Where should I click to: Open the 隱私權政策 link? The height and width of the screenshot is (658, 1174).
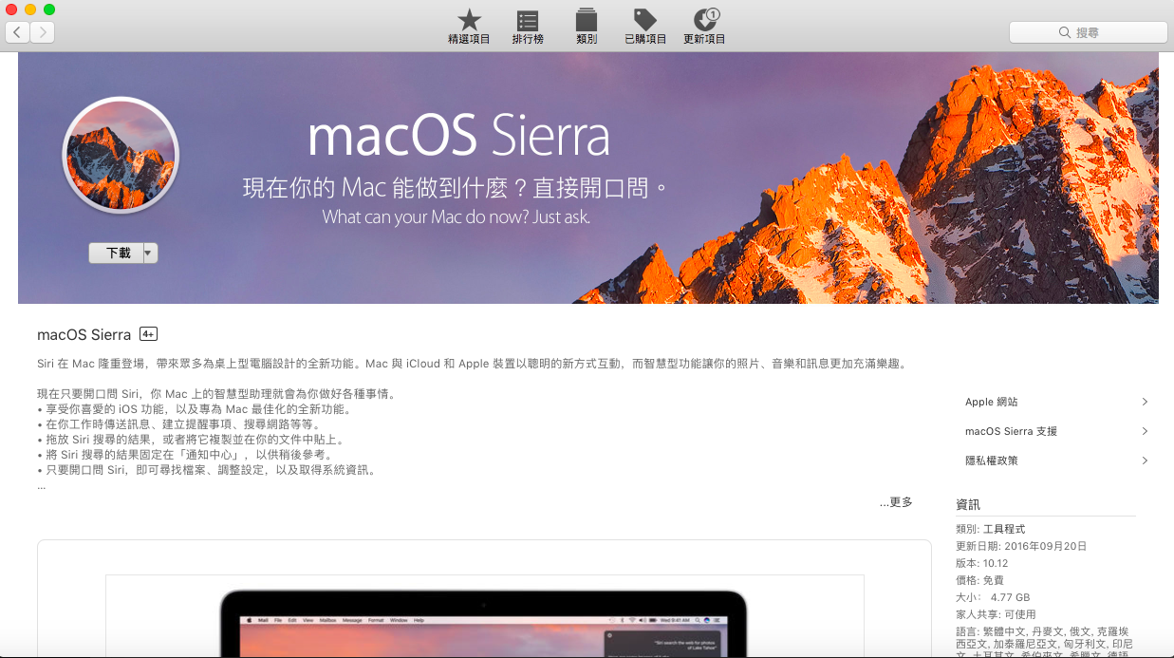click(x=992, y=461)
